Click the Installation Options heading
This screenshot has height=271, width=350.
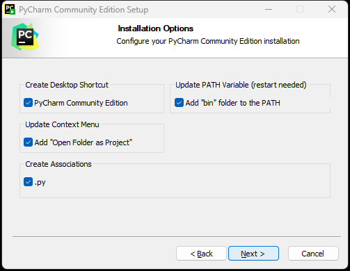tap(156, 28)
